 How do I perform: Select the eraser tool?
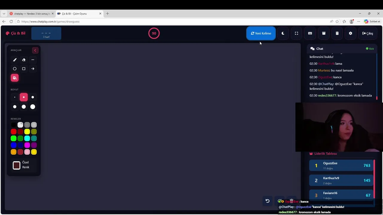24,60
